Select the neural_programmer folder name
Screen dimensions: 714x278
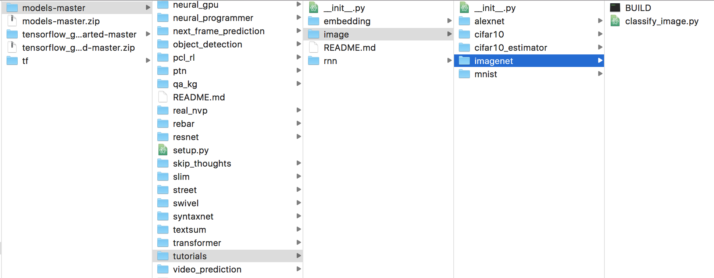click(213, 18)
